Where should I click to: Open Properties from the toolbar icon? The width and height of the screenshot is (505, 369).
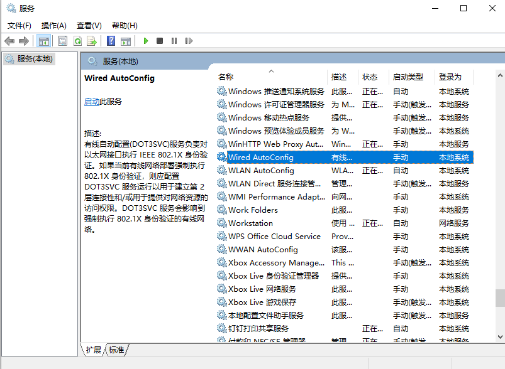62,41
